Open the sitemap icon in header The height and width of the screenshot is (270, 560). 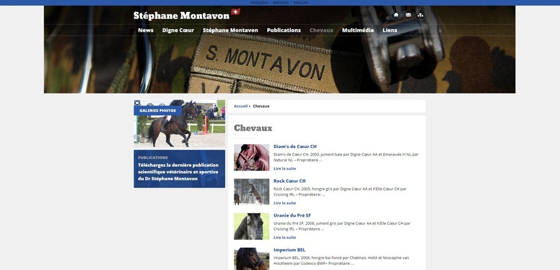421,15
